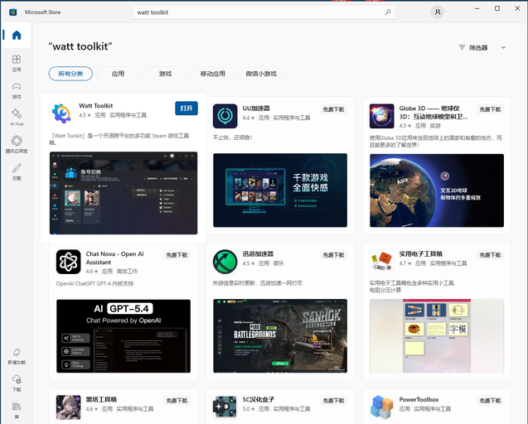Open 新增功能 (What's new) in sidebar

[x=17, y=356]
